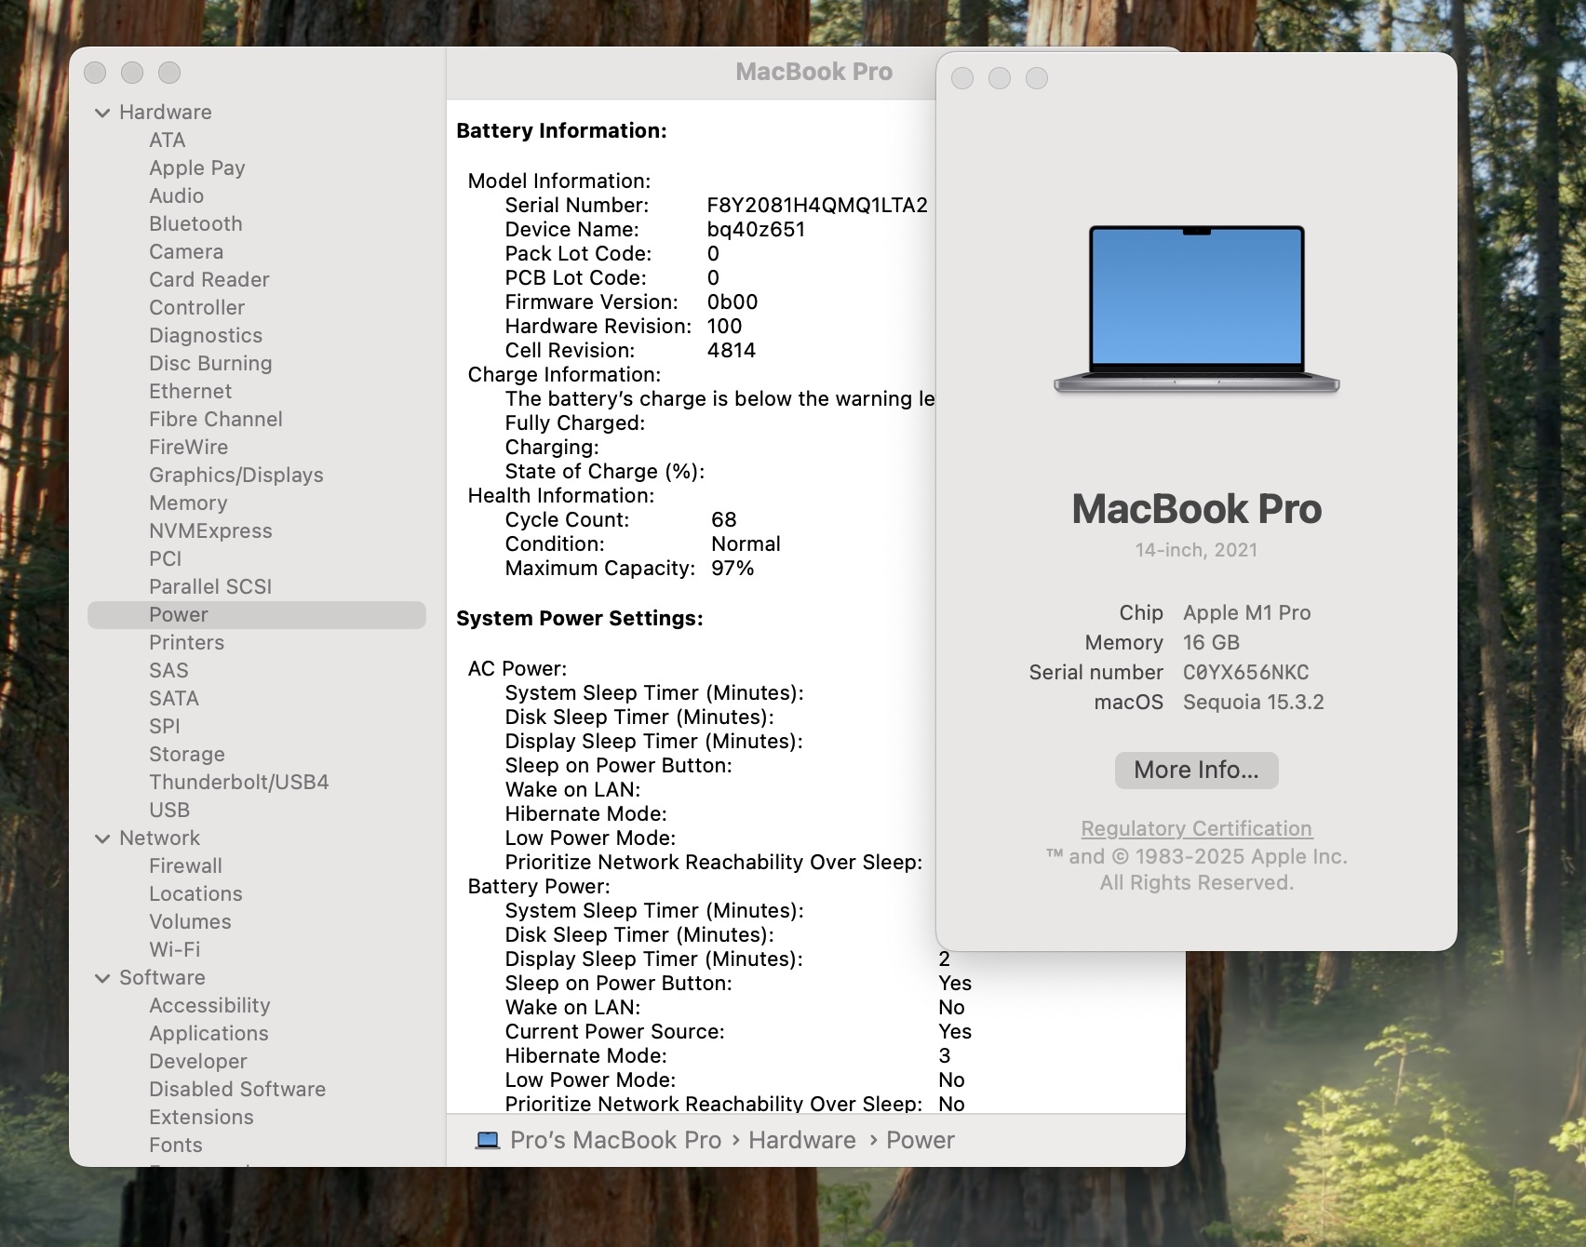Click the Sequoia 15.3.2 macOS version
This screenshot has height=1247, width=1586.
(x=1254, y=703)
